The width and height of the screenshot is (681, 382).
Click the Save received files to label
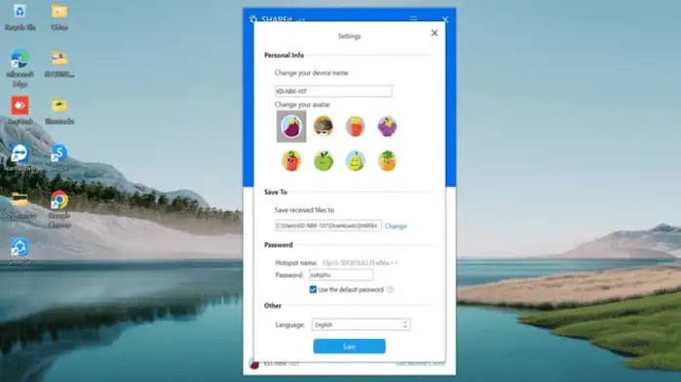click(304, 210)
